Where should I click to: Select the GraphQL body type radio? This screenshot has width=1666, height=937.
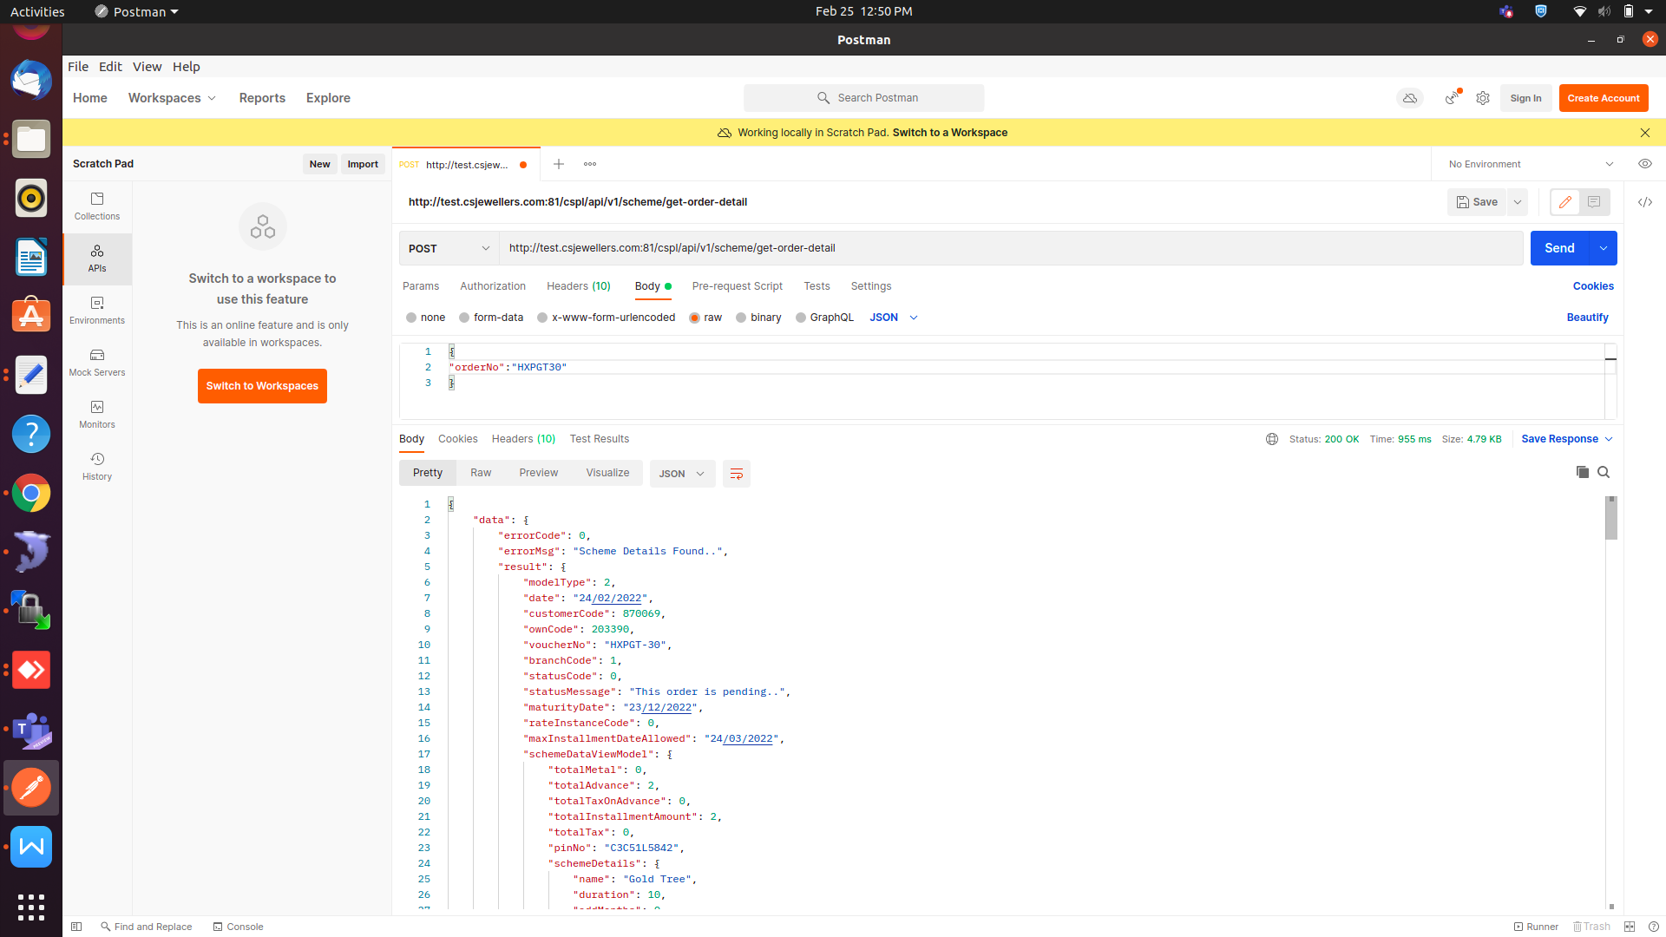coord(801,318)
